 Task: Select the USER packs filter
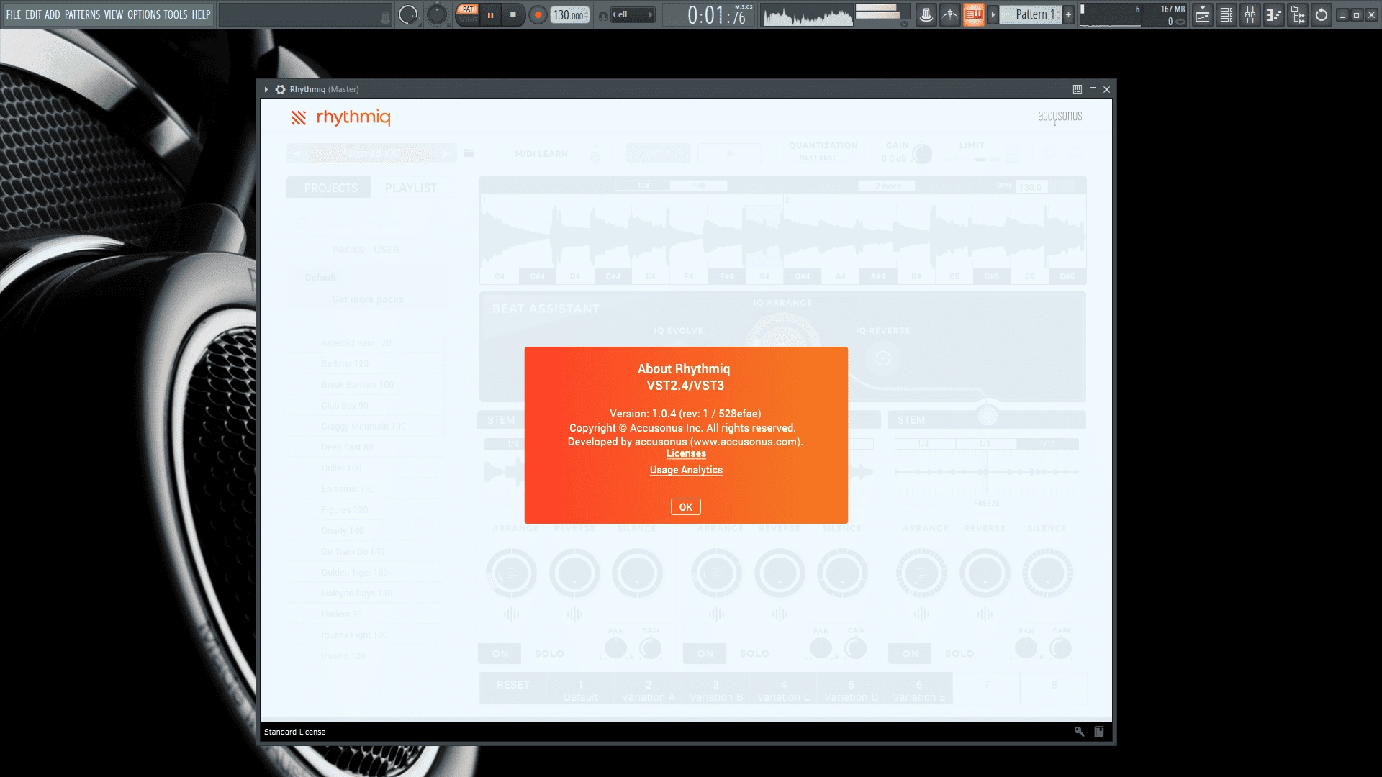[387, 250]
